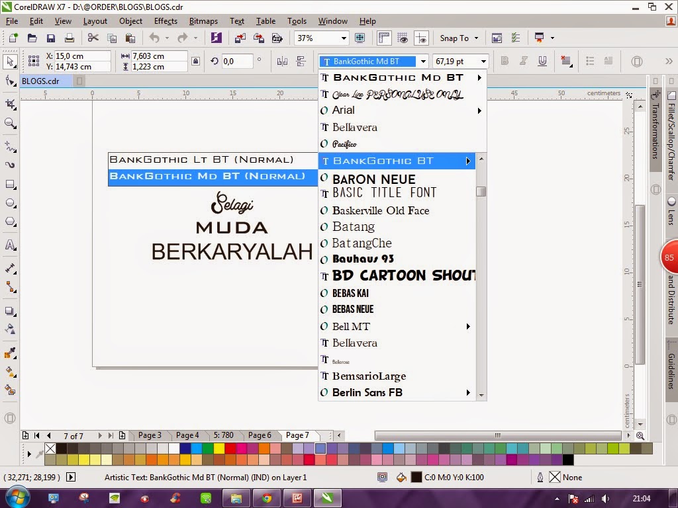Open the Transformations docker tab
The image size is (678, 508).
(x=655, y=130)
